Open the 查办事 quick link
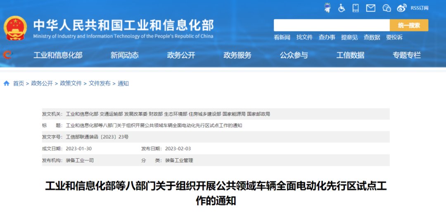 327,37
